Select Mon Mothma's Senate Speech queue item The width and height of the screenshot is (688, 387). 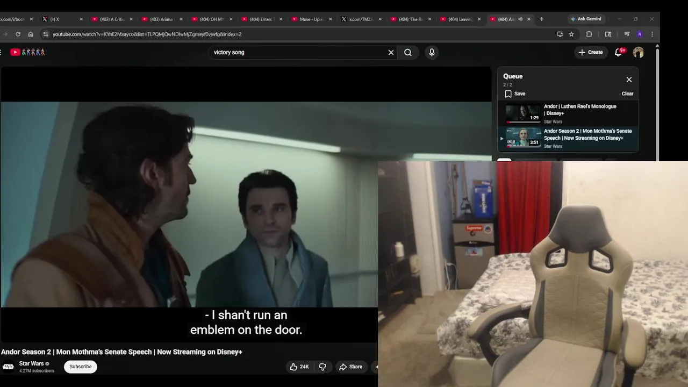coord(568,138)
